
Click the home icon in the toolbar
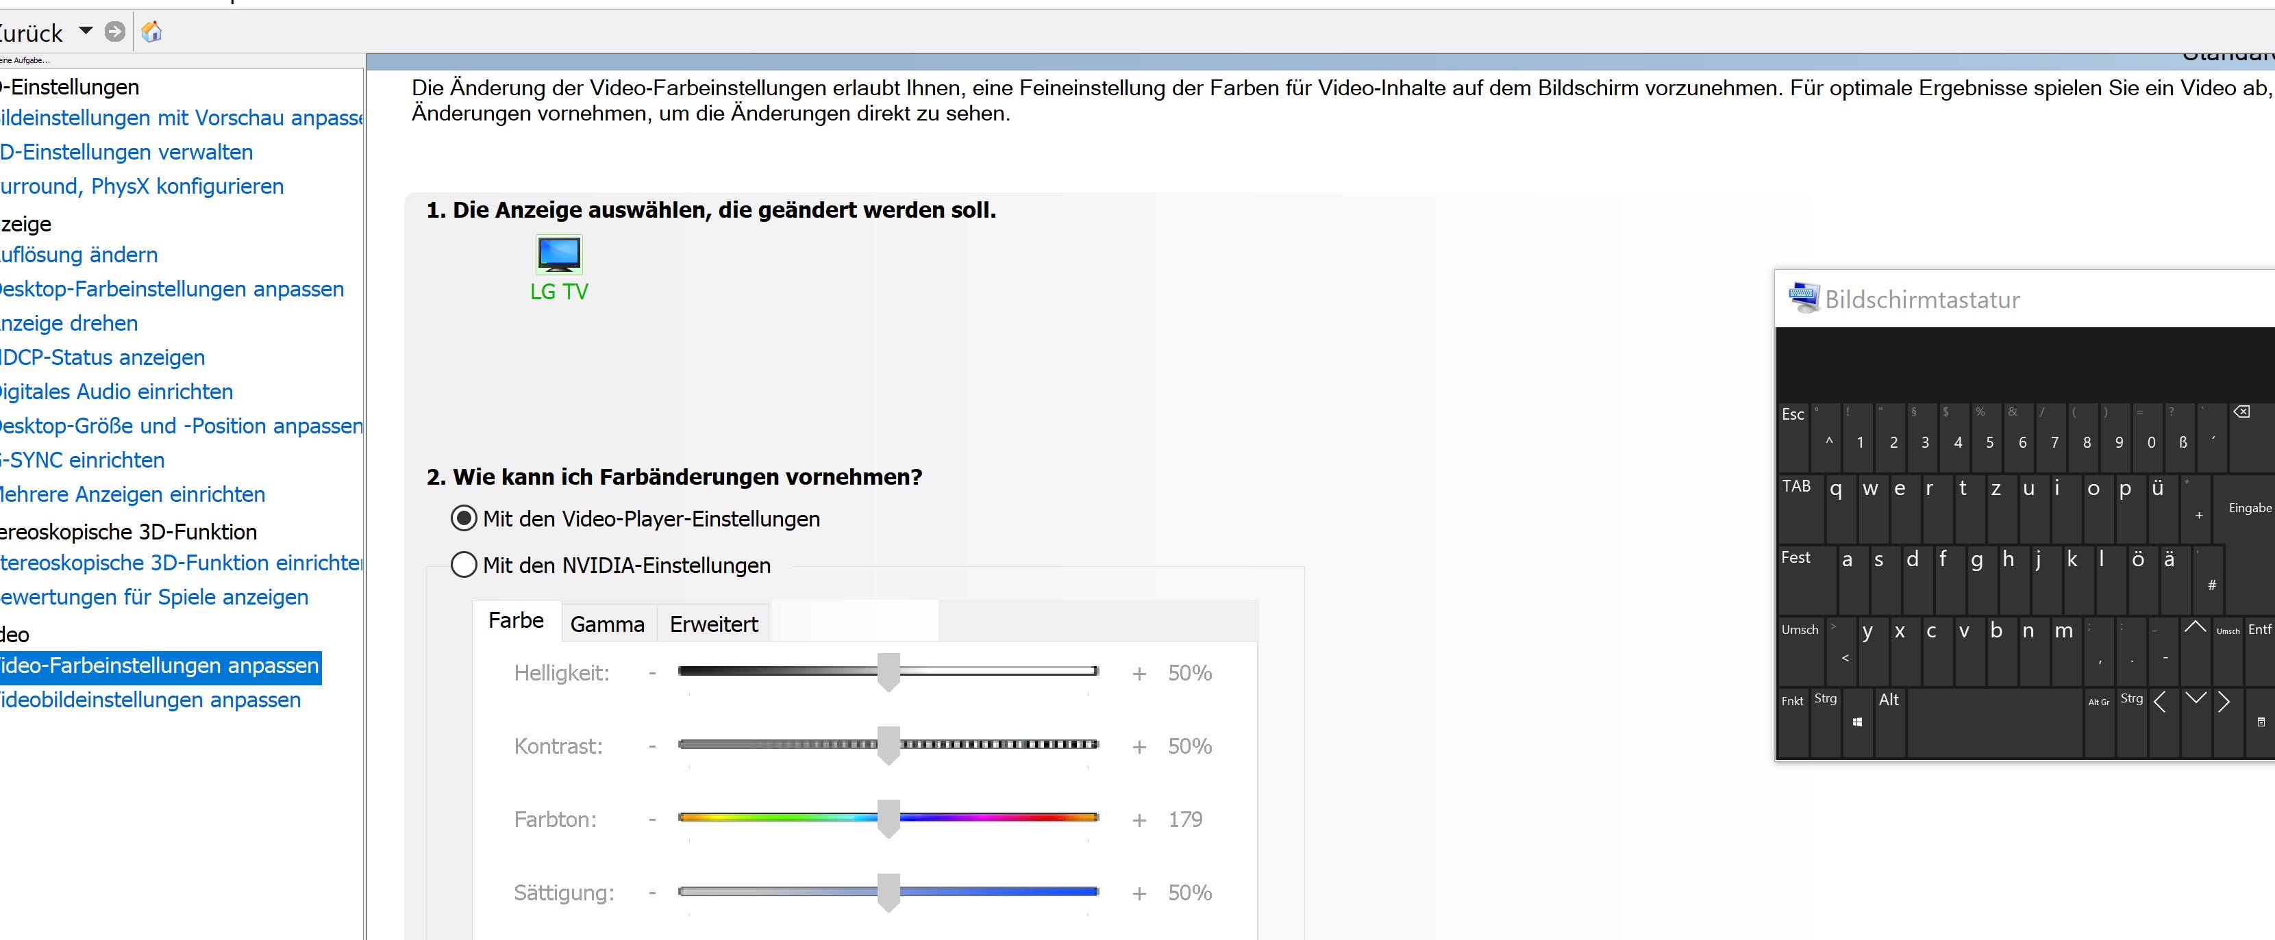pyautogui.click(x=152, y=31)
